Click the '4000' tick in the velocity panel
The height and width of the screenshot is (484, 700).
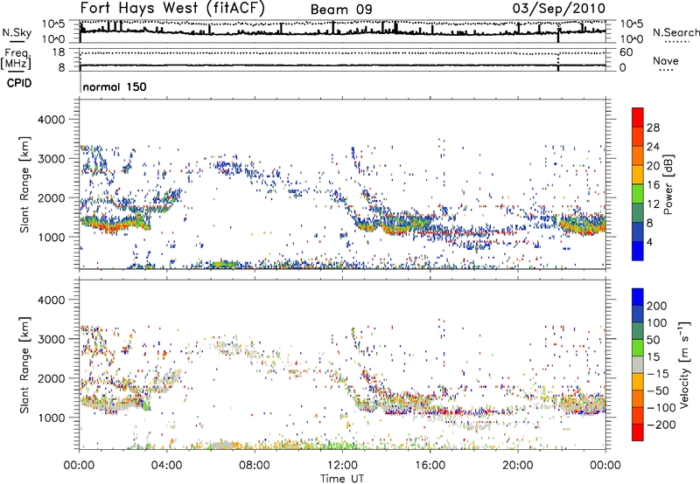click(52, 300)
